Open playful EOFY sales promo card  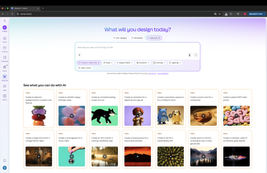coord(237,109)
